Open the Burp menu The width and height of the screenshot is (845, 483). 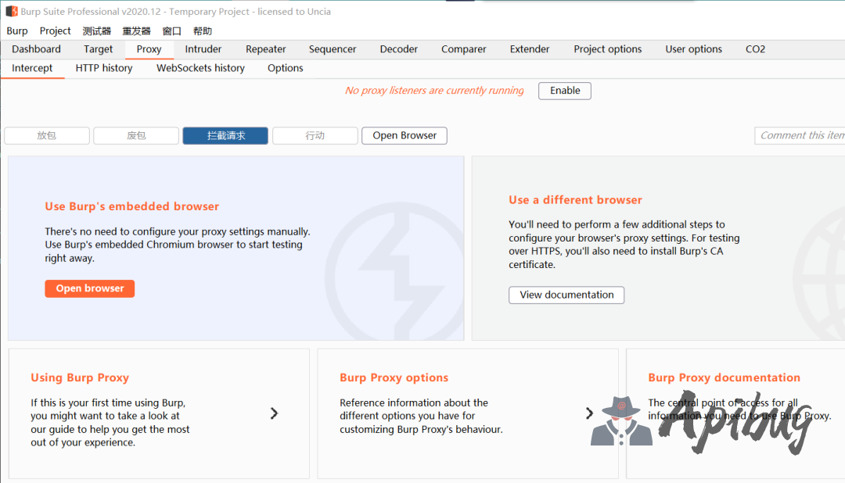(17, 31)
